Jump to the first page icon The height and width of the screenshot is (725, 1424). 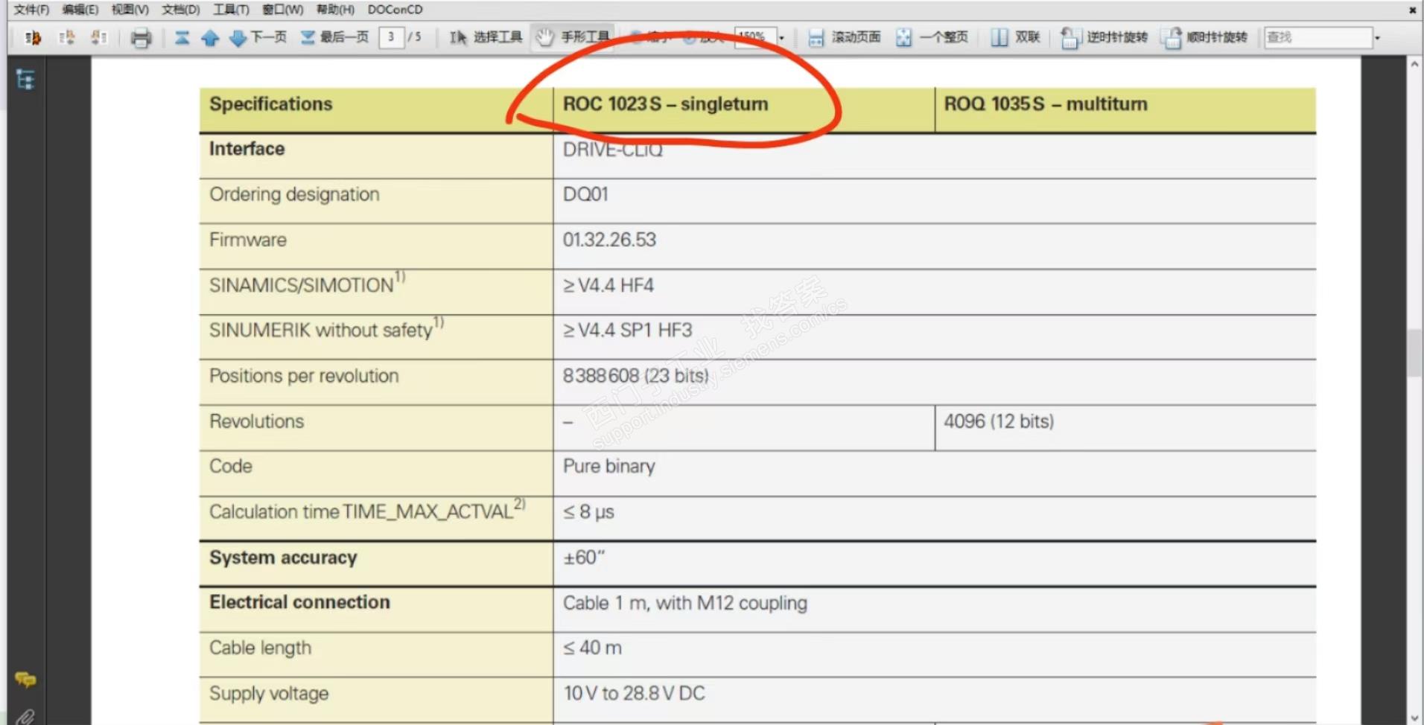click(x=182, y=37)
